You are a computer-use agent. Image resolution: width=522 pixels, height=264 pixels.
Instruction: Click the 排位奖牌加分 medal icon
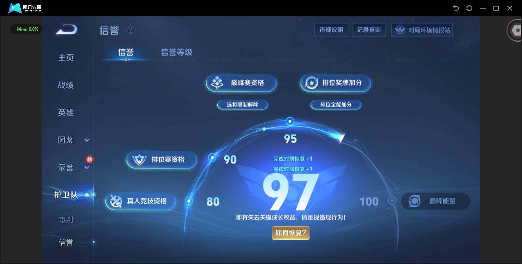tap(311, 83)
